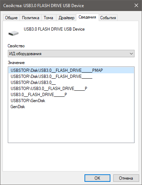This screenshot has height=185, width=142.
Task: Click the Сведения tab
Action: point(87,17)
